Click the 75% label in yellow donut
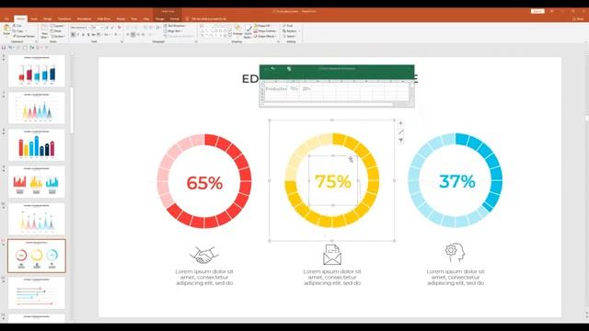 click(333, 182)
